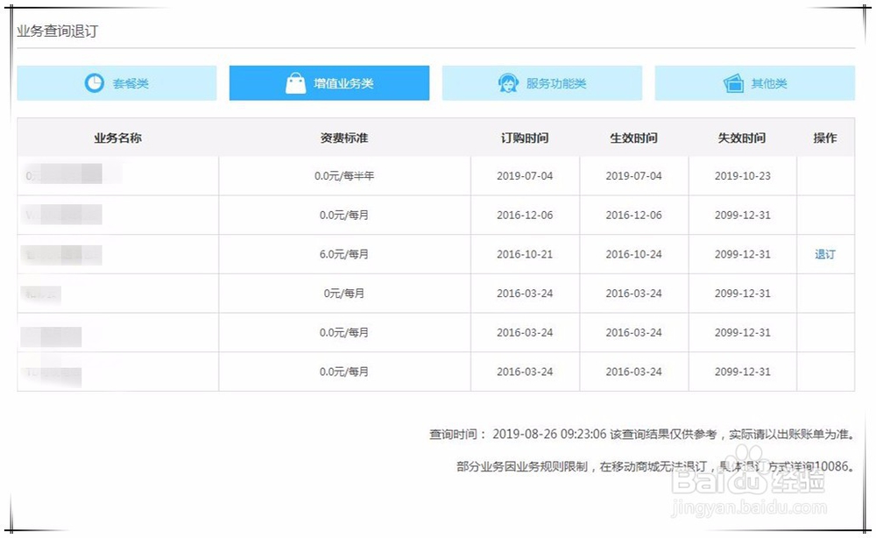Click 退订 to unsubscribe the 6.0元/每月 service
This screenshot has width=876, height=538.
click(823, 254)
